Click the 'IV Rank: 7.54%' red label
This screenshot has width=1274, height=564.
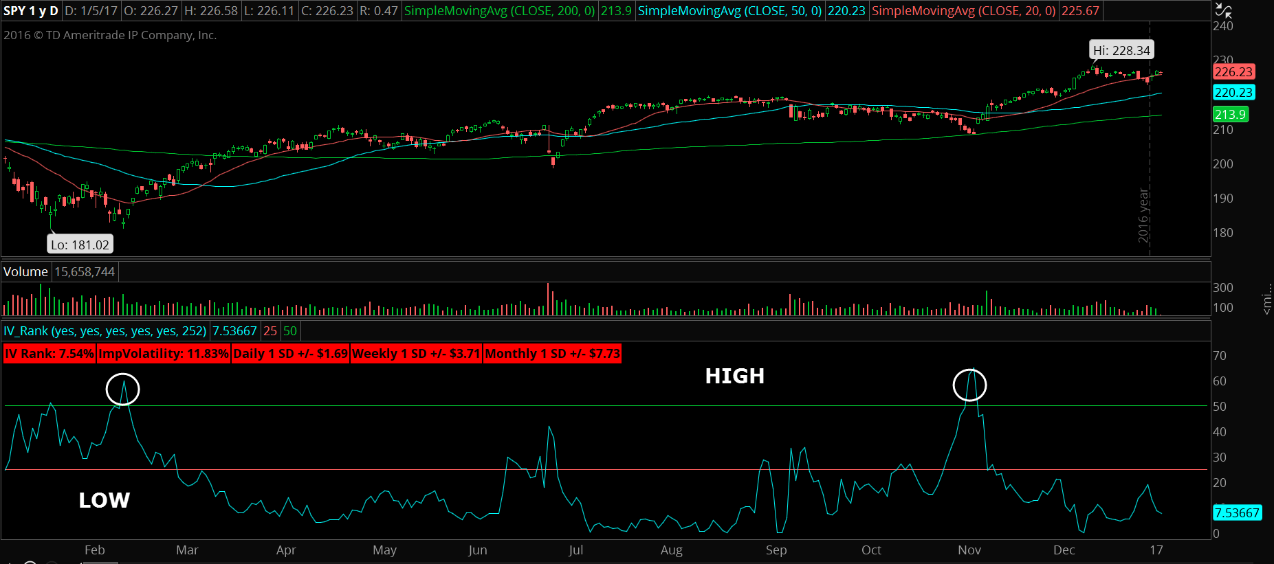coord(50,354)
